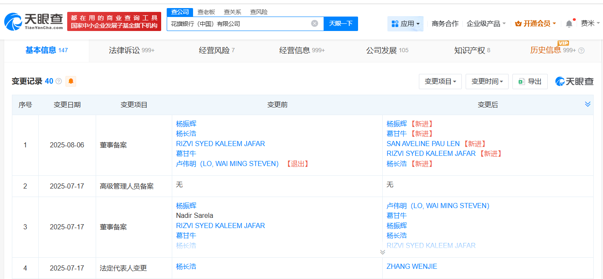Viewport: 603px width, 279px height.
Task: Clear the search box with X icon
Action: 315,23
